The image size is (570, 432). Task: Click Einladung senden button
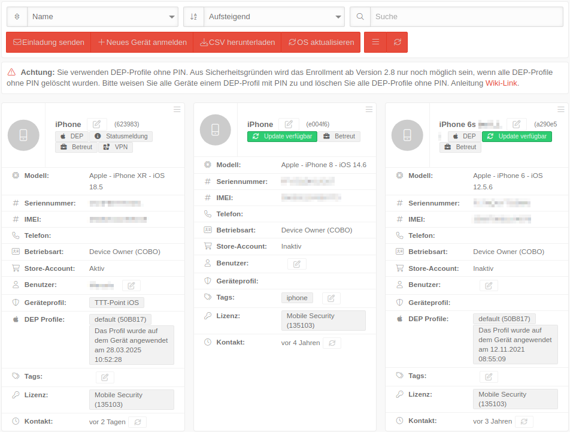(x=48, y=43)
